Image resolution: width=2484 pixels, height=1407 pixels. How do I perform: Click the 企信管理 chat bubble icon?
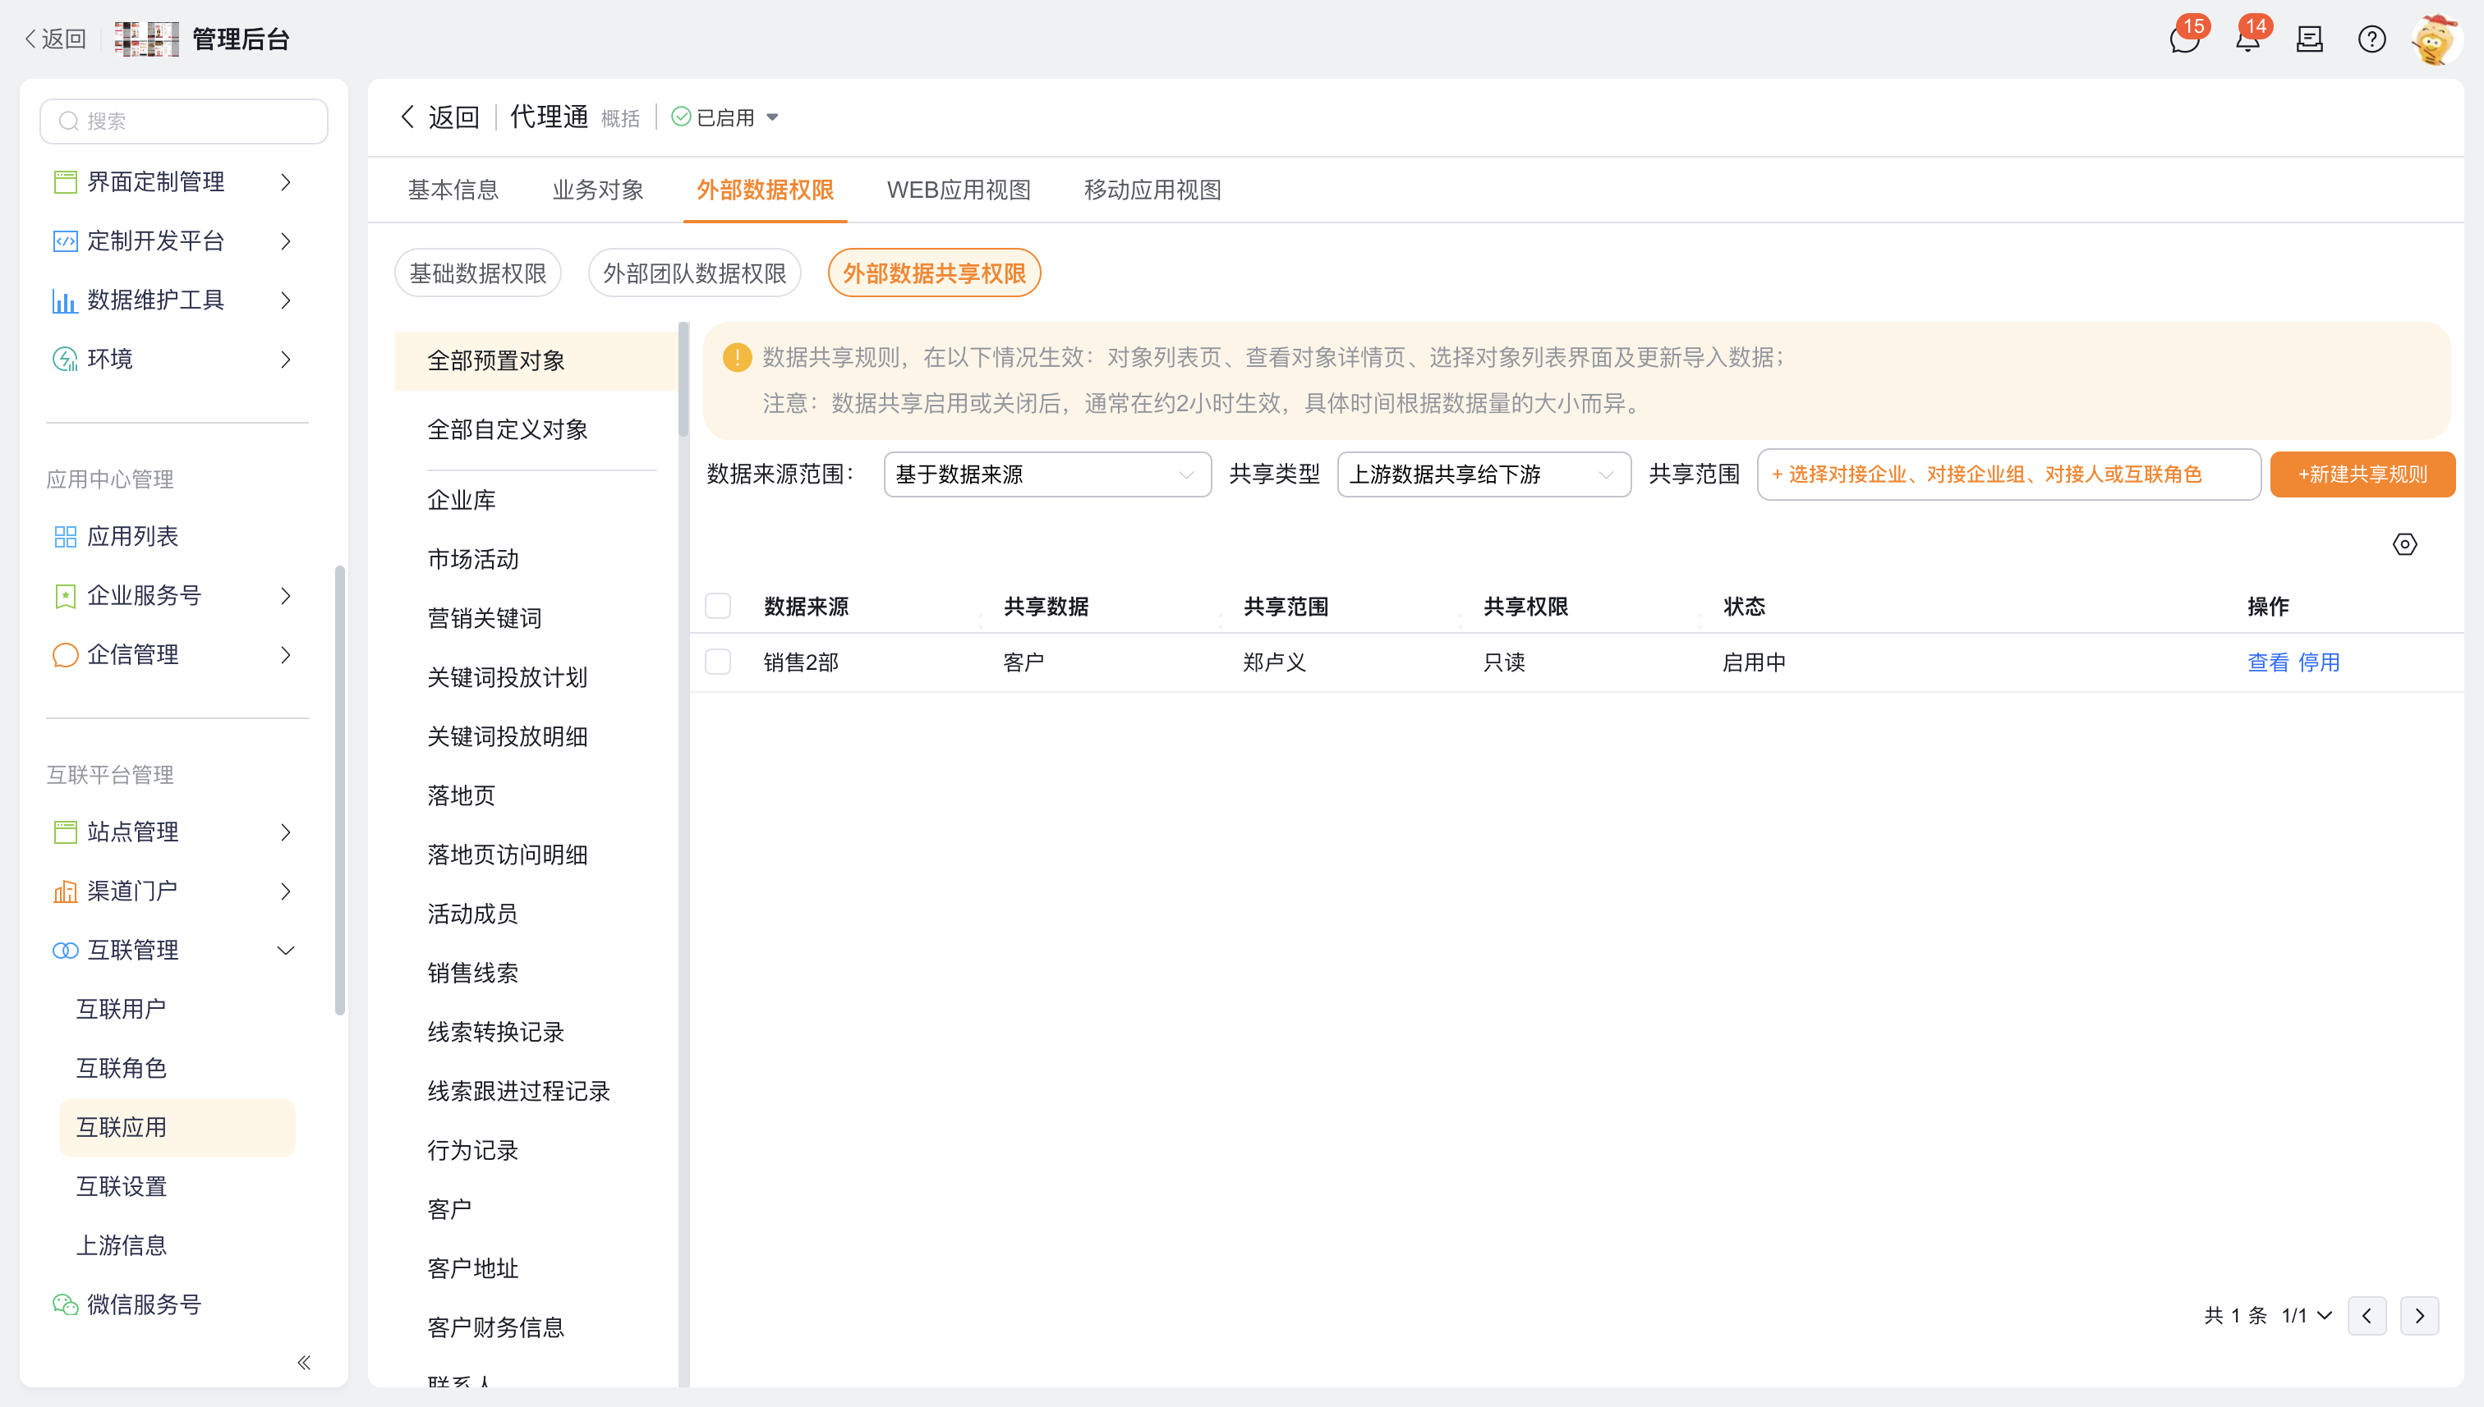point(65,655)
